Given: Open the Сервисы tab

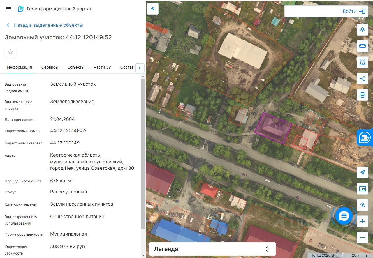Looking at the screenshot, I should [x=50, y=67].
